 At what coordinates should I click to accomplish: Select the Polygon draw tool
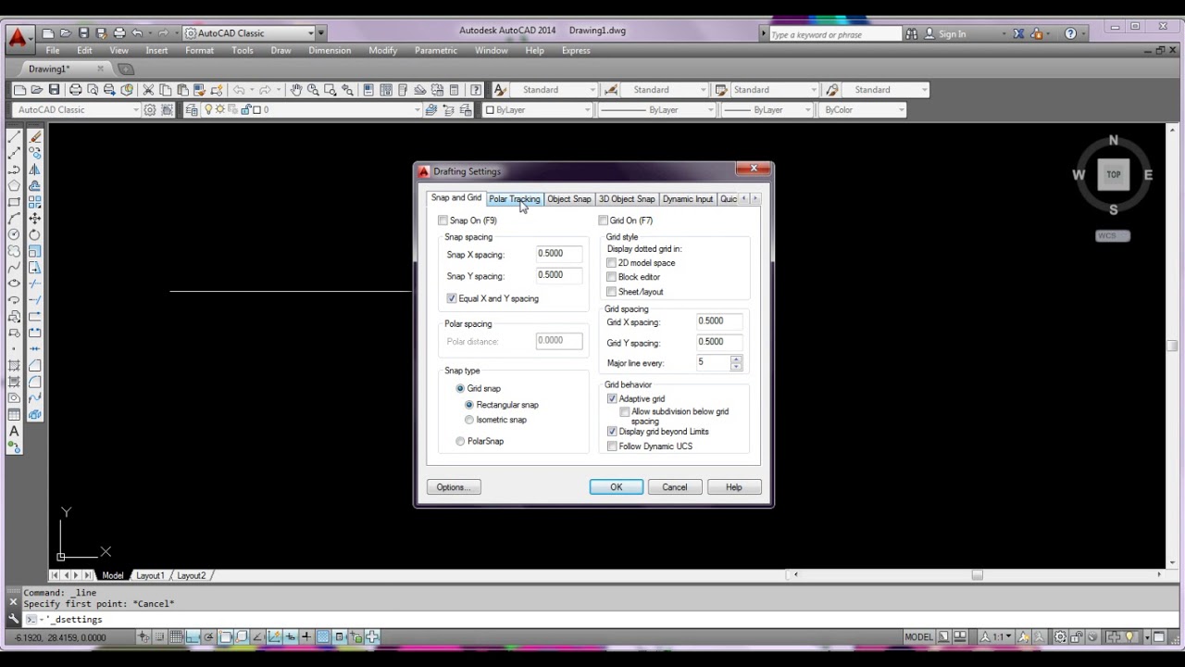[14, 185]
